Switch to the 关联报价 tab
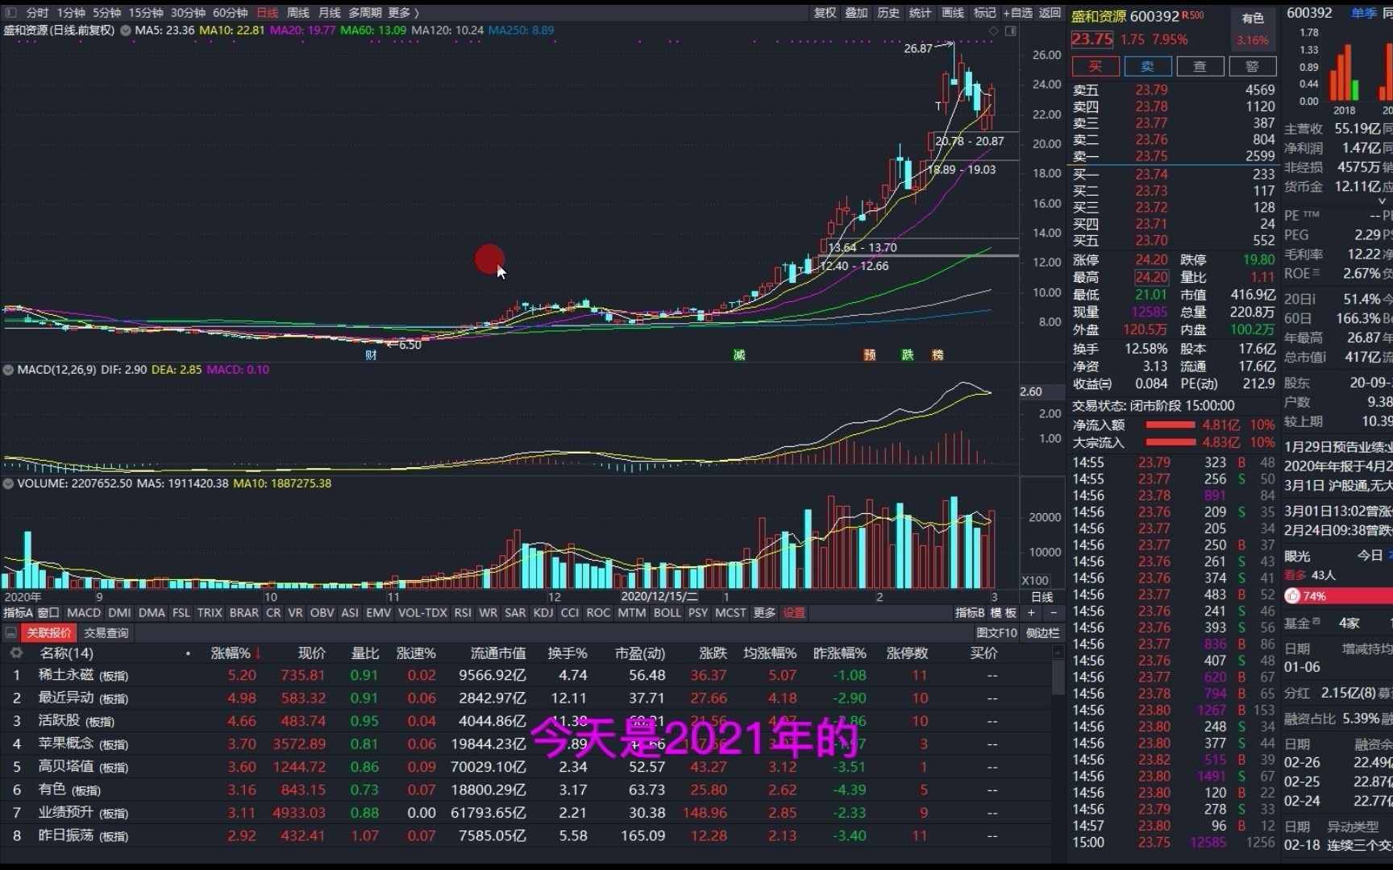 pyautogui.click(x=49, y=633)
